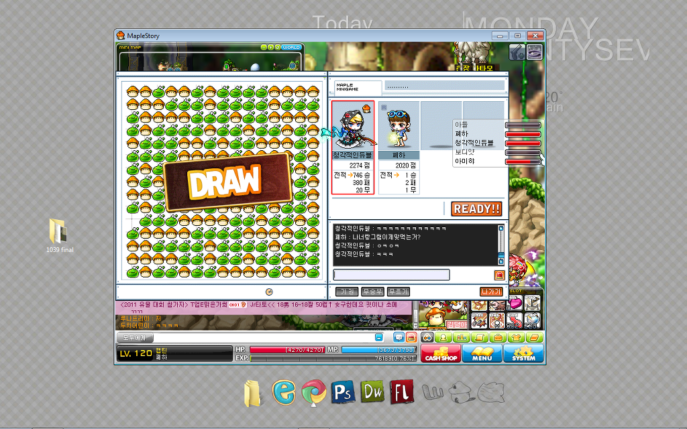Click the EXP progress bar
Screen dimensions: 687x429
tap(333, 358)
